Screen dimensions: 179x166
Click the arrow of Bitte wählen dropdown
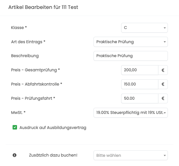pos(164,155)
